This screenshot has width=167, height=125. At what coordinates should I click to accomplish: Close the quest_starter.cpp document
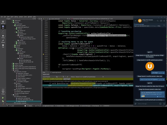pyautogui.click(x=70, y=19)
